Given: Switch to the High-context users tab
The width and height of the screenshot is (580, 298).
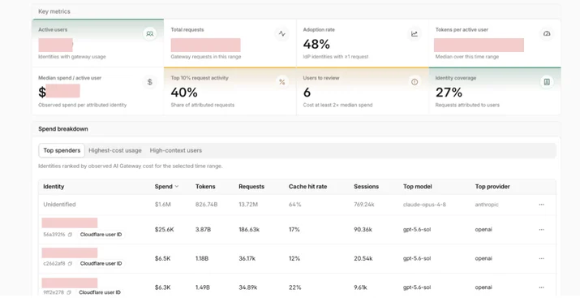Looking at the screenshot, I should pyautogui.click(x=176, y=150).
